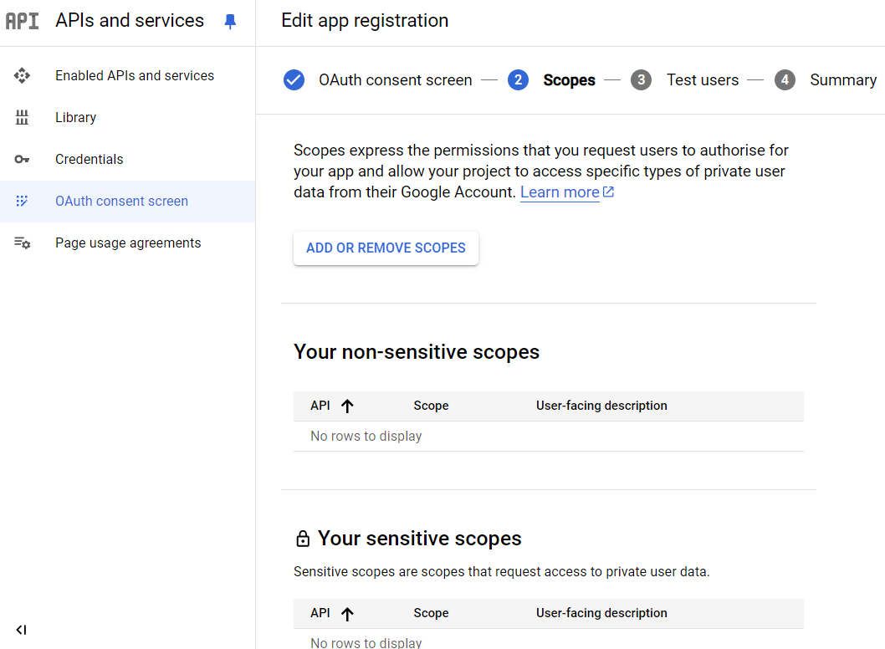
Task: Open Enabled APIs and services
Action: click(127, 75)
